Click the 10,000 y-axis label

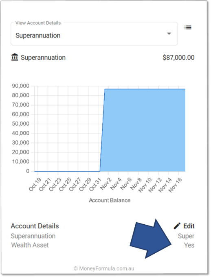[x=21, y=162]
